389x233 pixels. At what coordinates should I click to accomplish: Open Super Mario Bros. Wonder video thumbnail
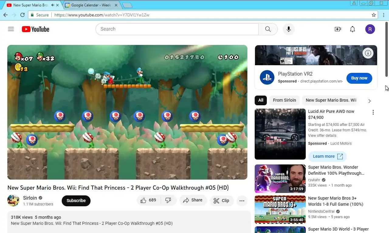pos(280,179)
